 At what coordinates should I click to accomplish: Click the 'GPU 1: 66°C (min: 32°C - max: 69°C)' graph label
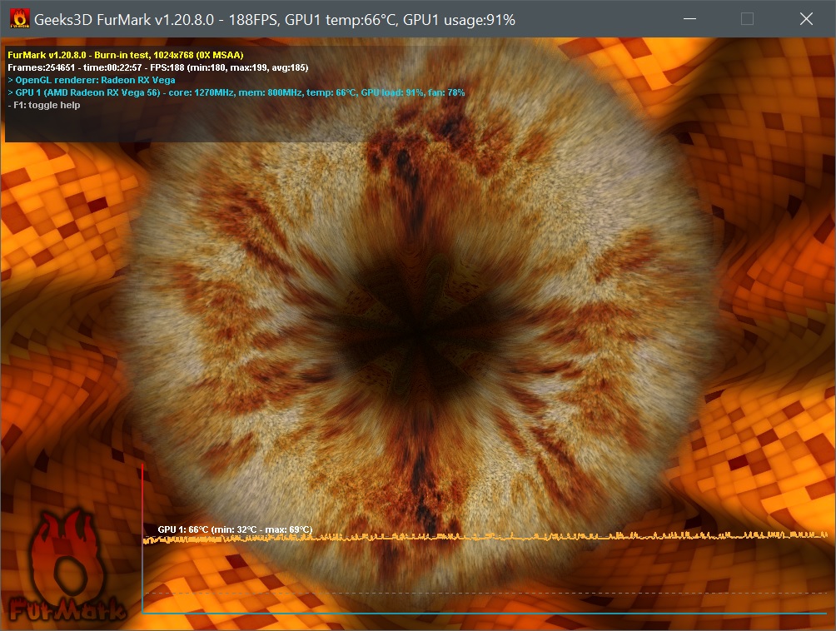[235, 529]
